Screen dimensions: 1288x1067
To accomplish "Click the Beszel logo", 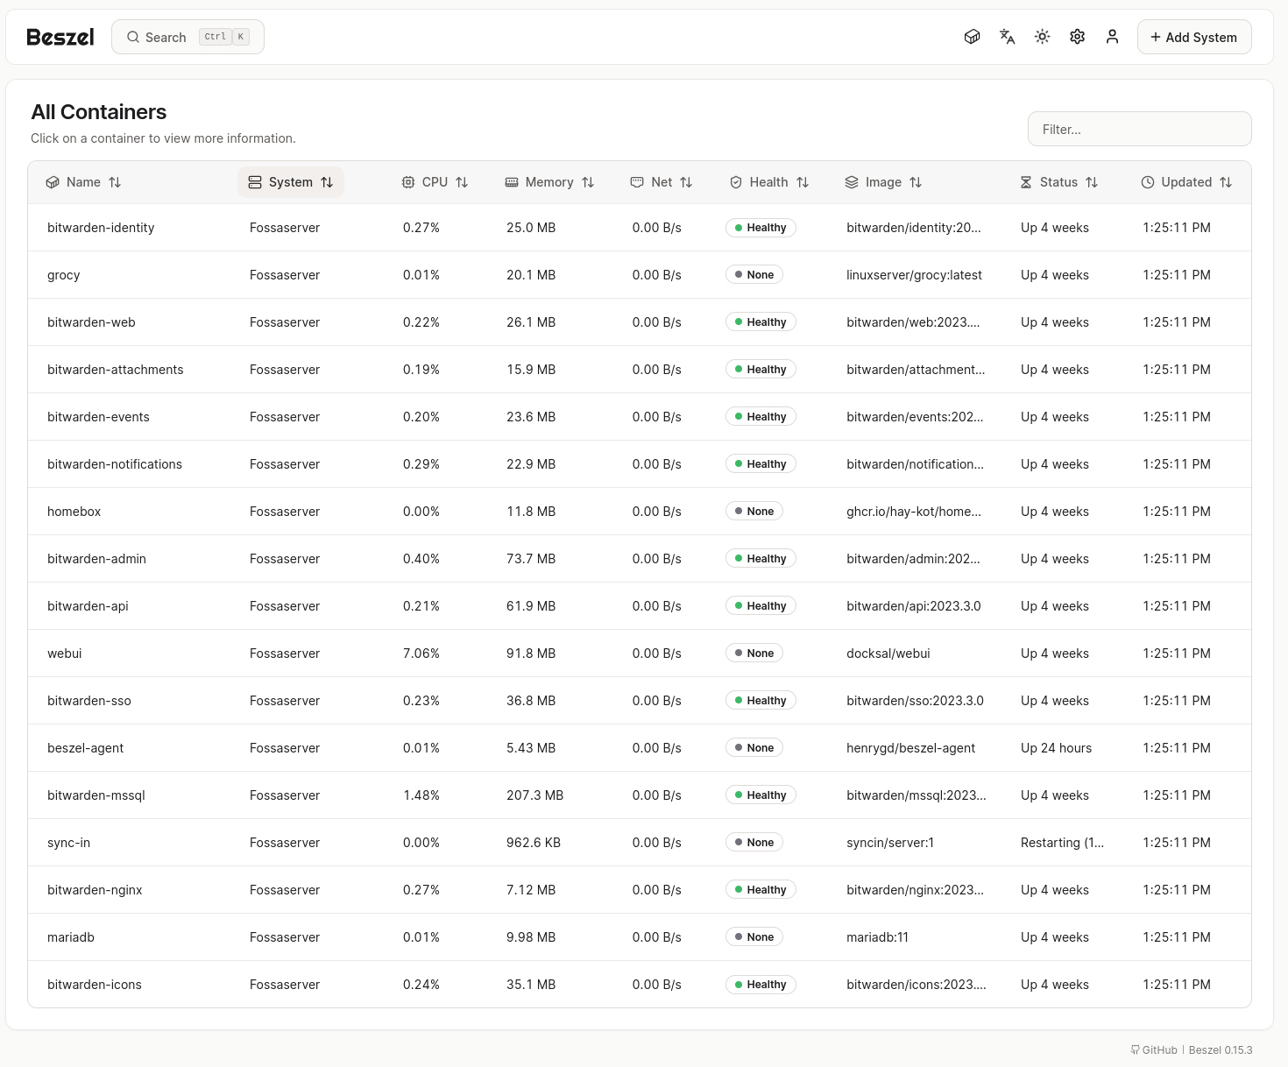I will [60, 37].
